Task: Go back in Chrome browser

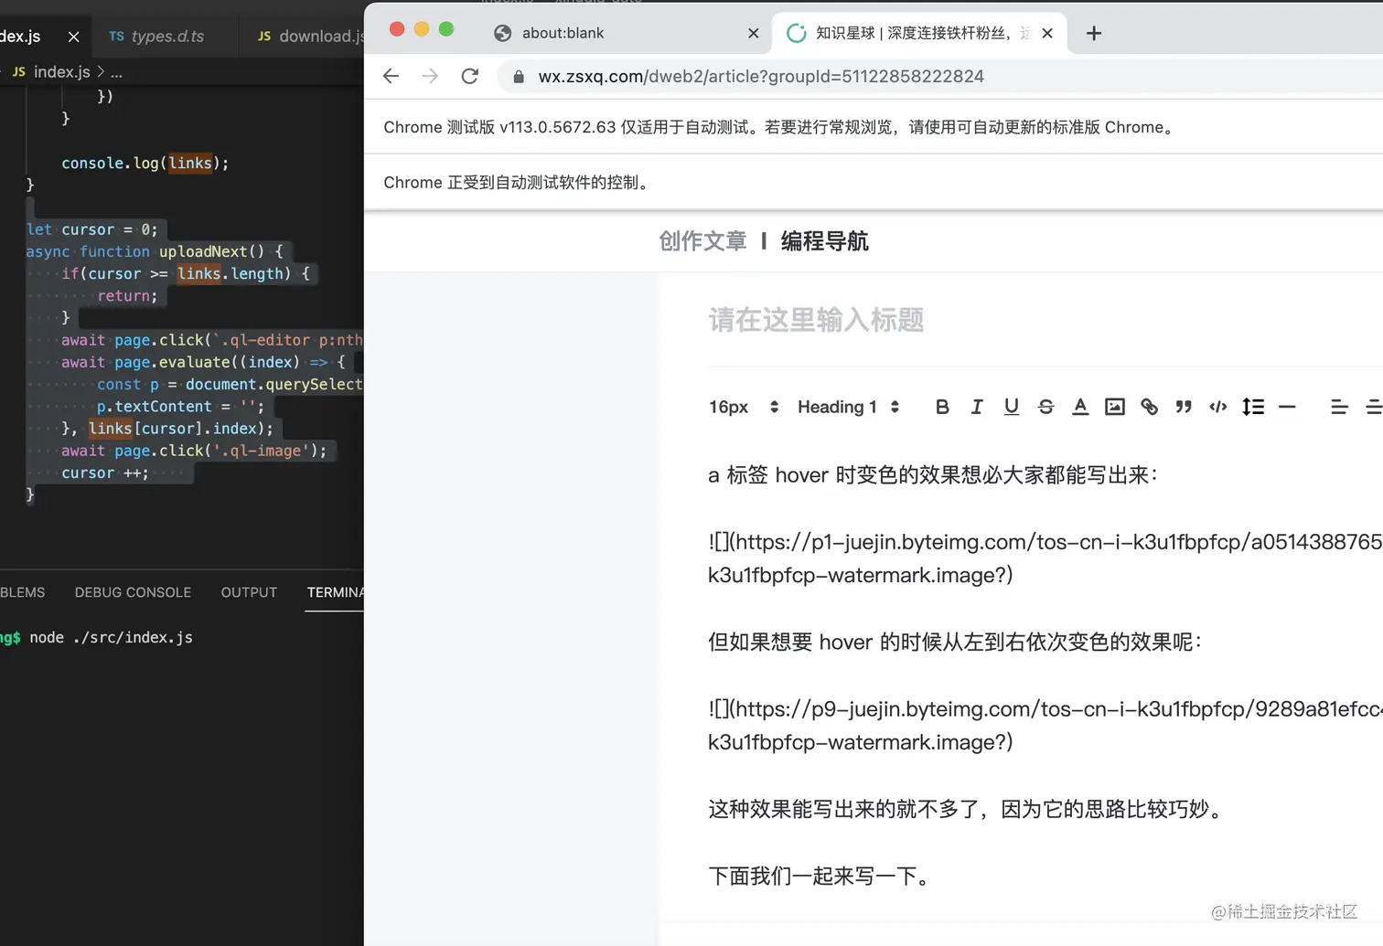Action: pos(391,76)
